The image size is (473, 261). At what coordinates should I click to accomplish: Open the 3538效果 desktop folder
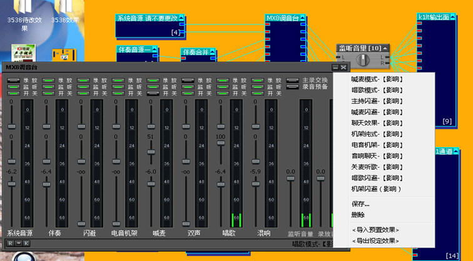66,12
